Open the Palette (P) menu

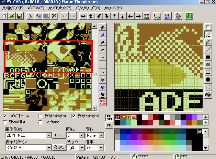[60, 8]
